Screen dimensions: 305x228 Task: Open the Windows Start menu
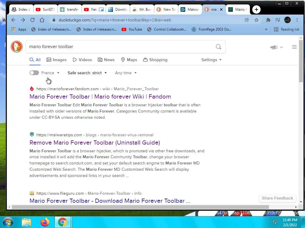coord(8,222)
